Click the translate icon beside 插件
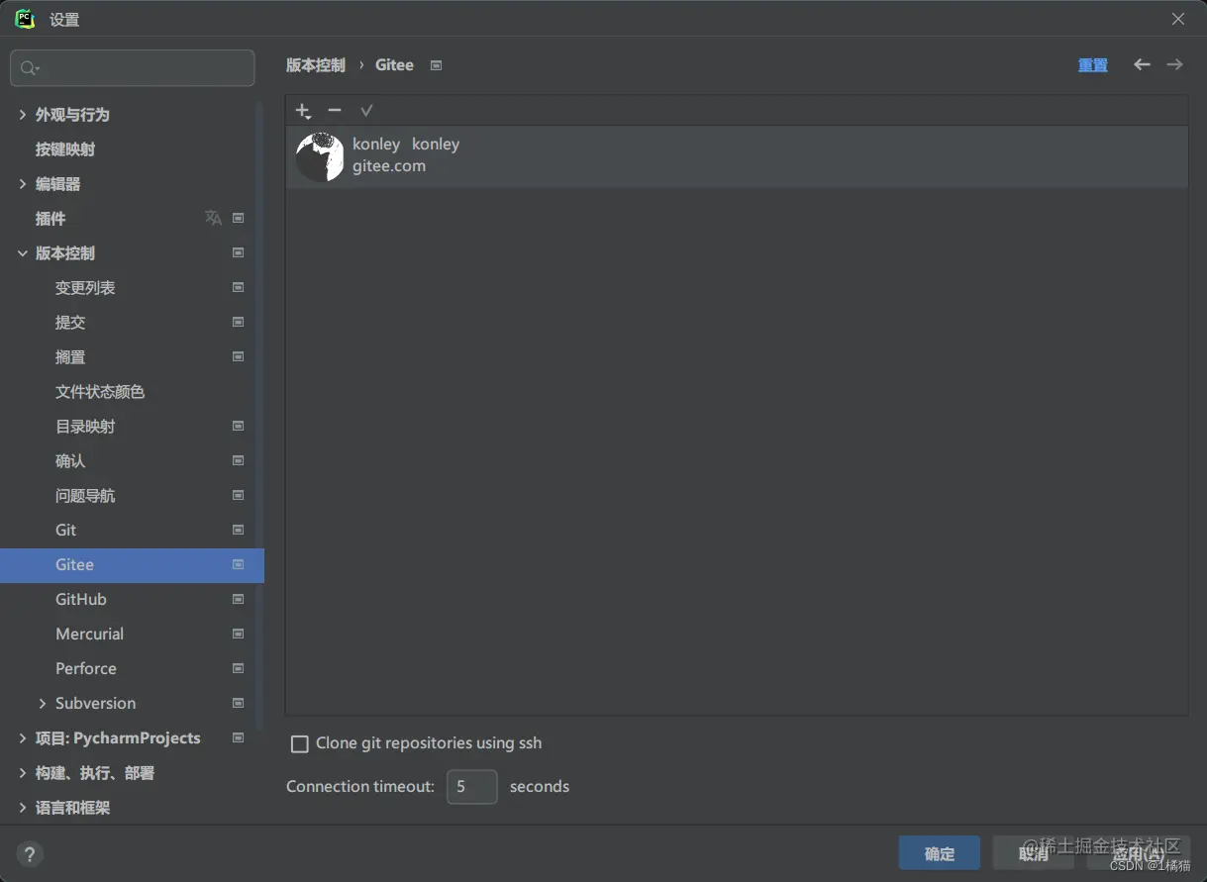 click(x=213, y=218)
